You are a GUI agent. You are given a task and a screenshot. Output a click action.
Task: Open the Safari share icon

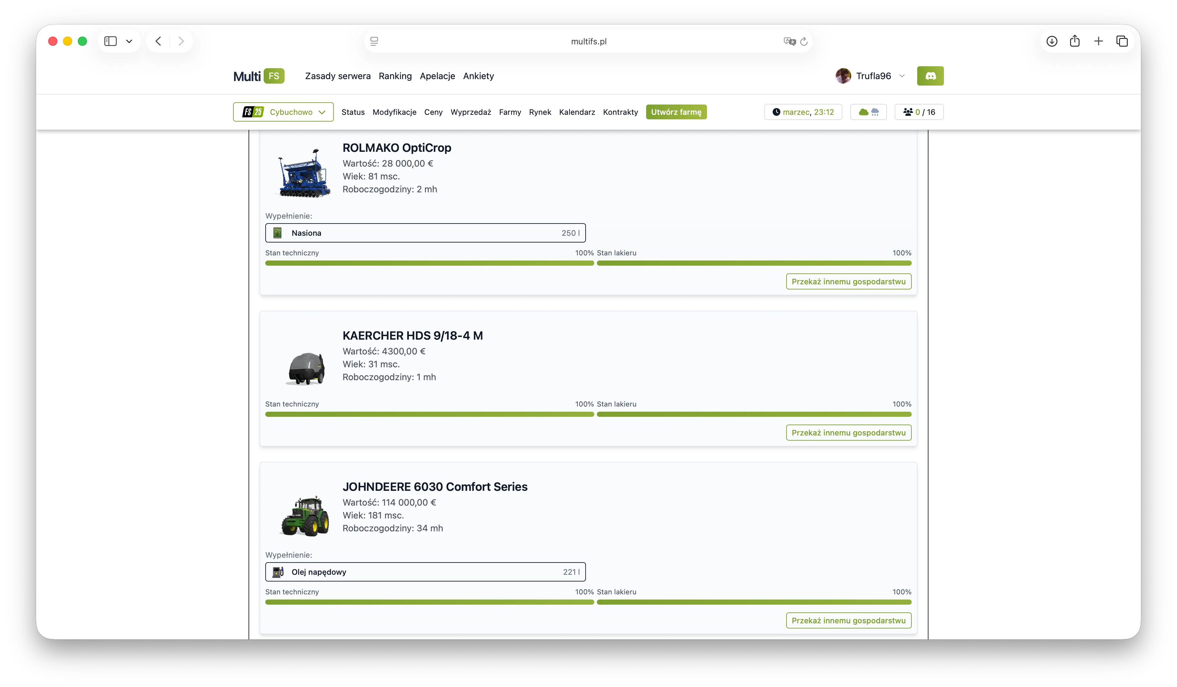click(1075, 41)
